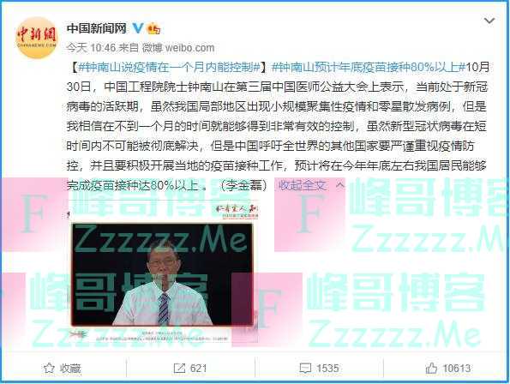Click the 收藏 favorite label
This screenshot has width=510, height=384.
pos(70,369)
